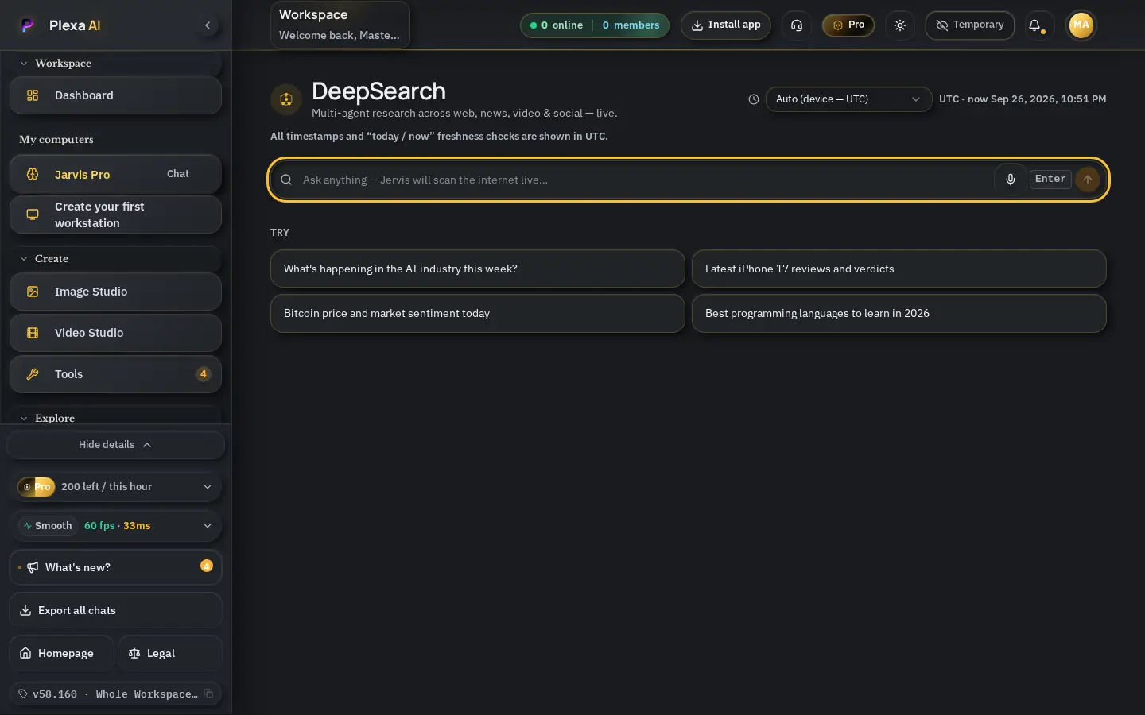Open the online members status pill
Screen dimensions: 1145x715
coord(595,25)
